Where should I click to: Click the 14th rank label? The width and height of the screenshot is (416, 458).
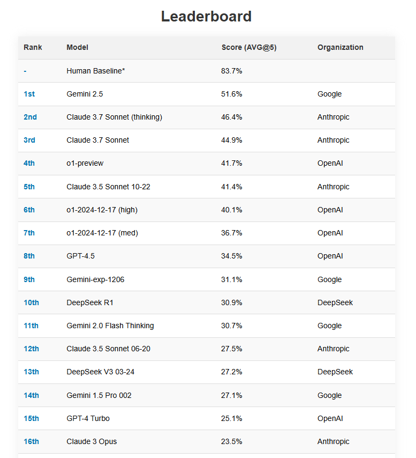click(x=31, y=396)
